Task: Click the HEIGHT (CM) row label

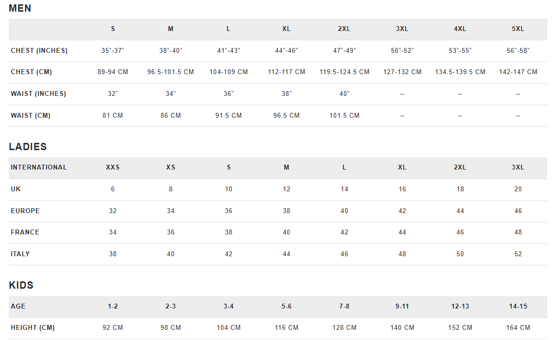Action: (33, 327)
